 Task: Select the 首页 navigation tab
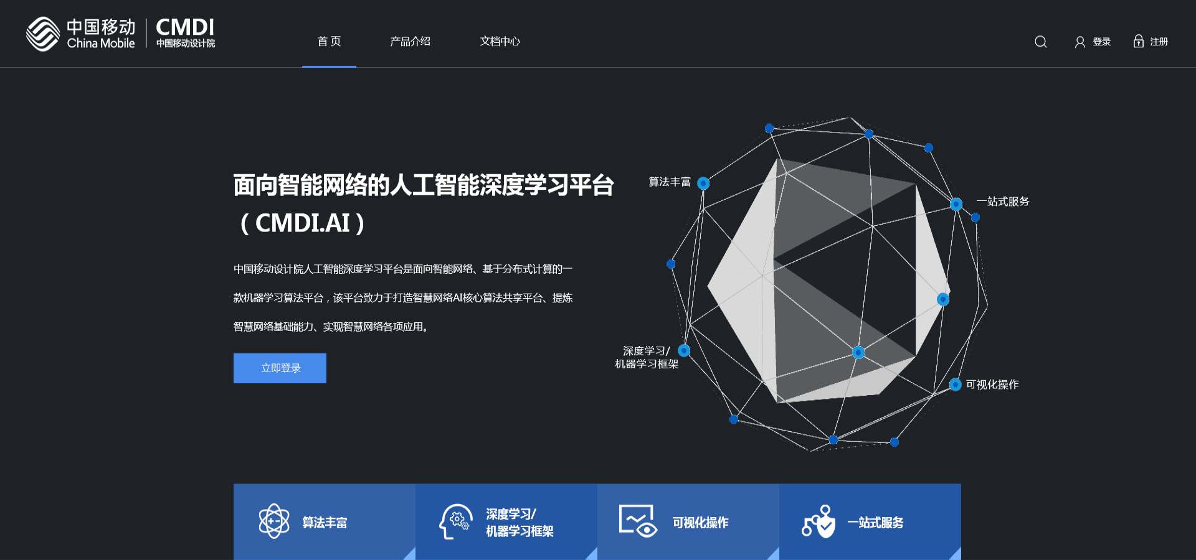329,41
